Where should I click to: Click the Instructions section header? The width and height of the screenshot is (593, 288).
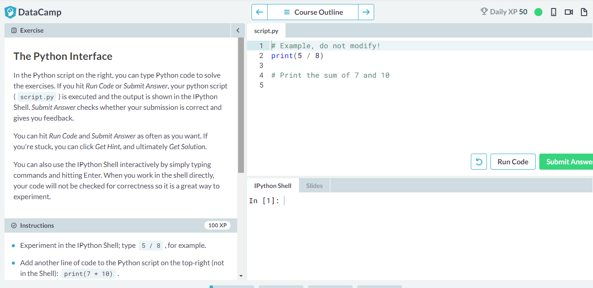coord(121,225)
